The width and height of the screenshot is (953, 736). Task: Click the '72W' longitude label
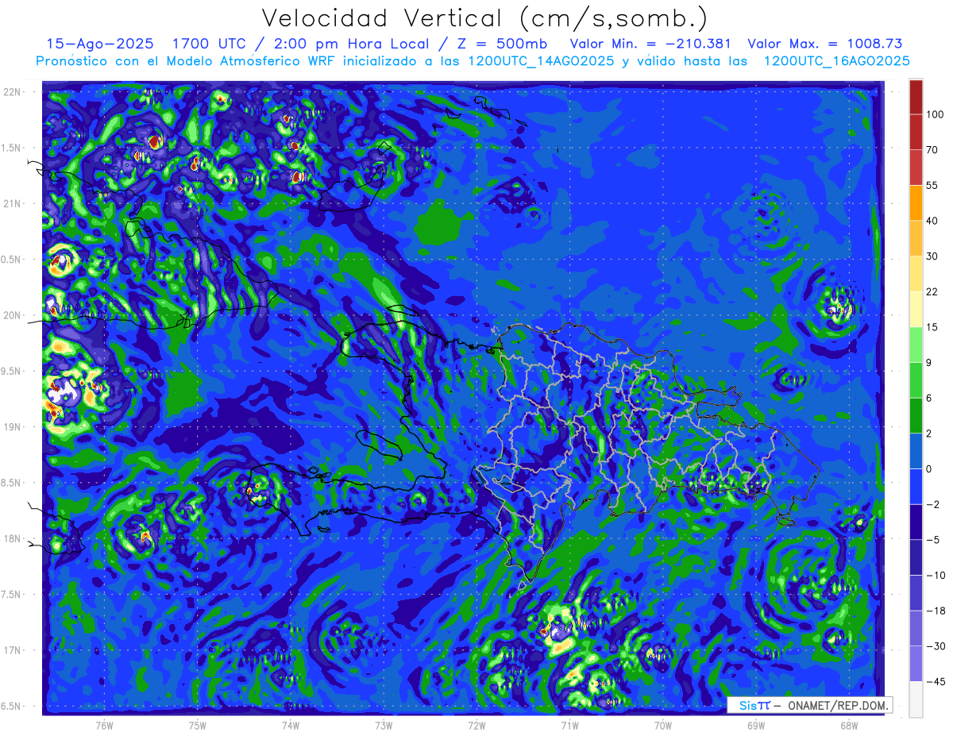click(476, 725)
